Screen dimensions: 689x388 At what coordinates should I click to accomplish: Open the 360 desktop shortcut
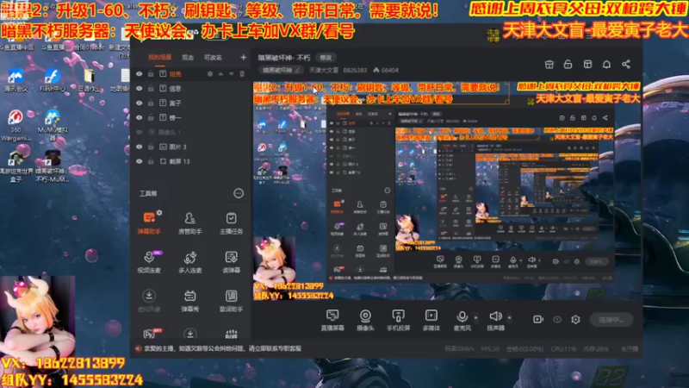tap(16, 124)
